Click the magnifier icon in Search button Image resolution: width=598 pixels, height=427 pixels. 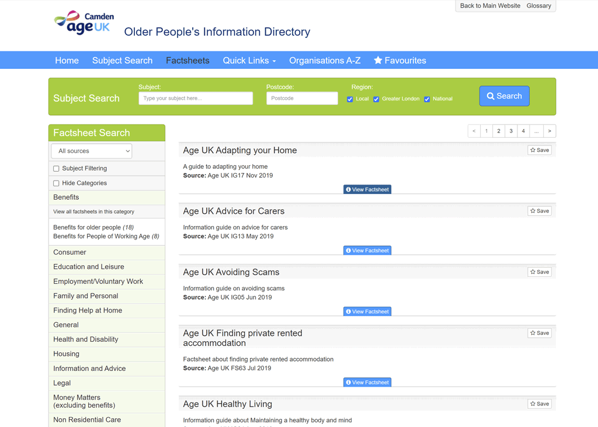point(491,96)
